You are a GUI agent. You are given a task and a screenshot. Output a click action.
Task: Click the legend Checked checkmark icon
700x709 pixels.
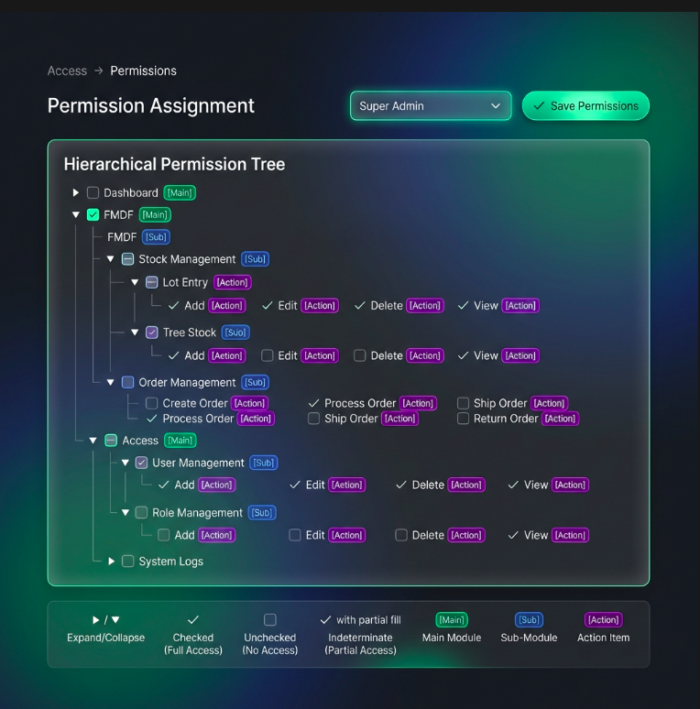click(193, 620)
